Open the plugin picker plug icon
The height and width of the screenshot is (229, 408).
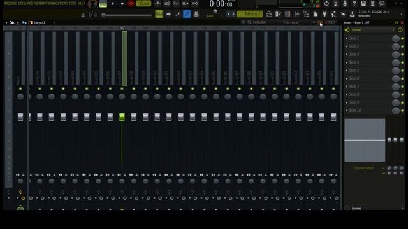(324, 14)
